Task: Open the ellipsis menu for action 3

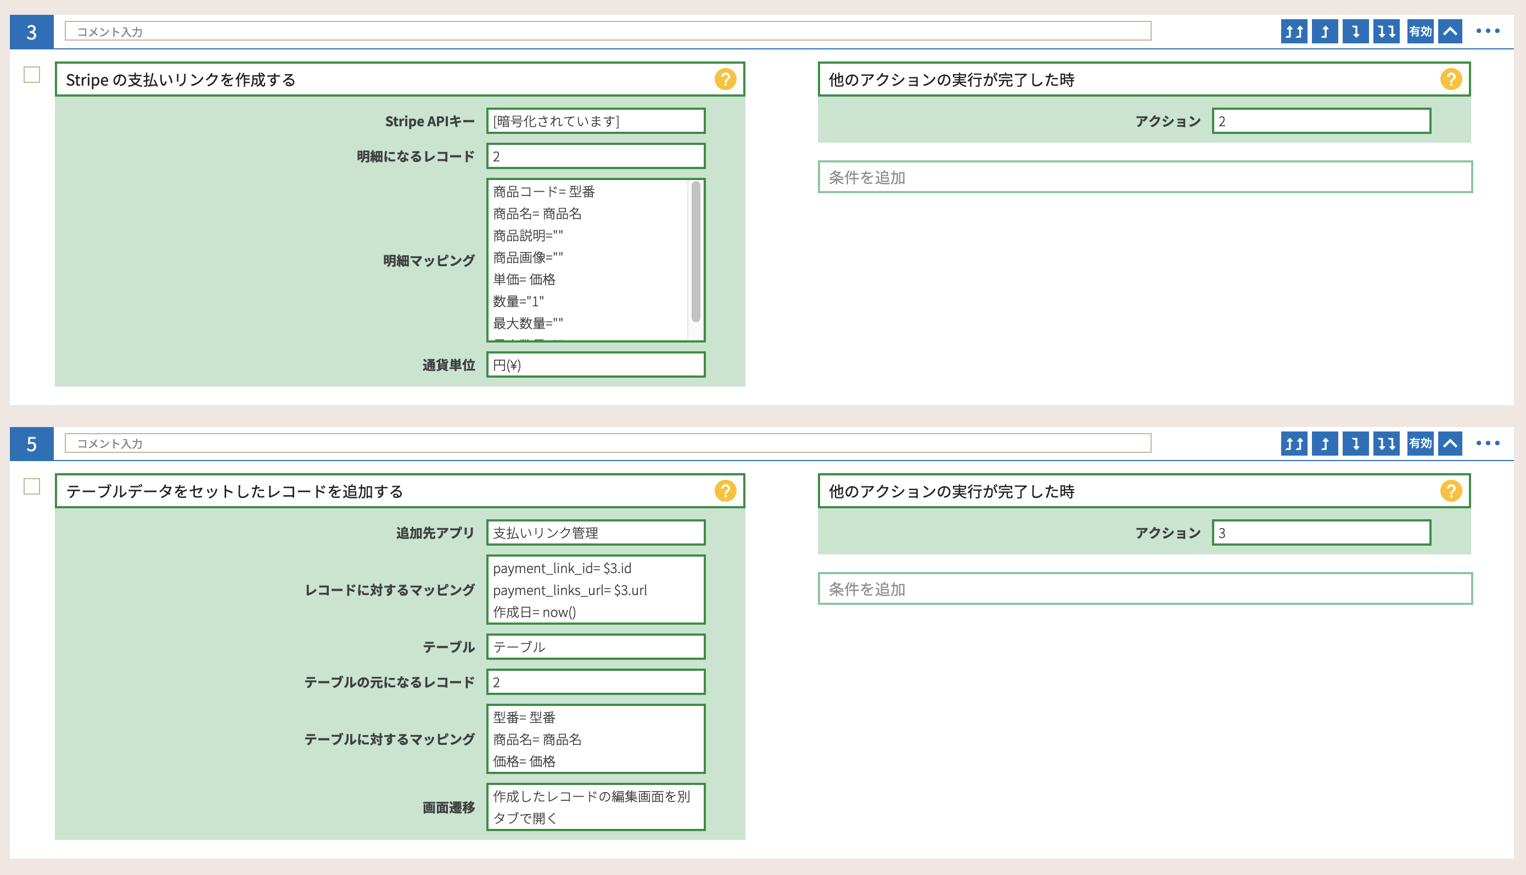Action: point(1488,31)
